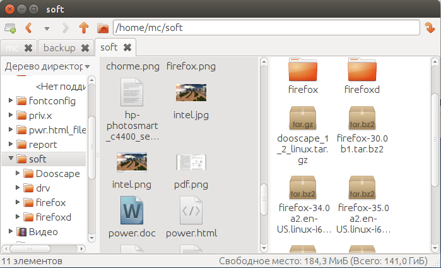
Task: Go back with the orange left arrow
Action: (x=28, y=28)
